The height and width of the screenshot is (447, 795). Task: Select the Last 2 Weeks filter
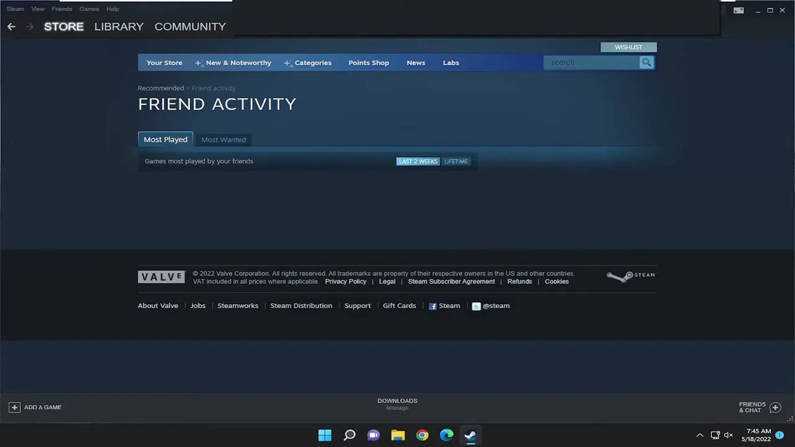point(417,161)
